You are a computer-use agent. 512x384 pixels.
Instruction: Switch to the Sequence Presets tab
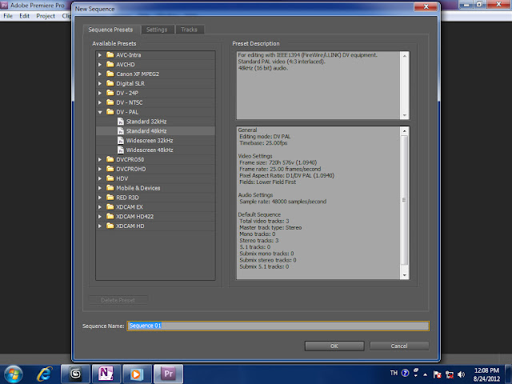(110, 30)
